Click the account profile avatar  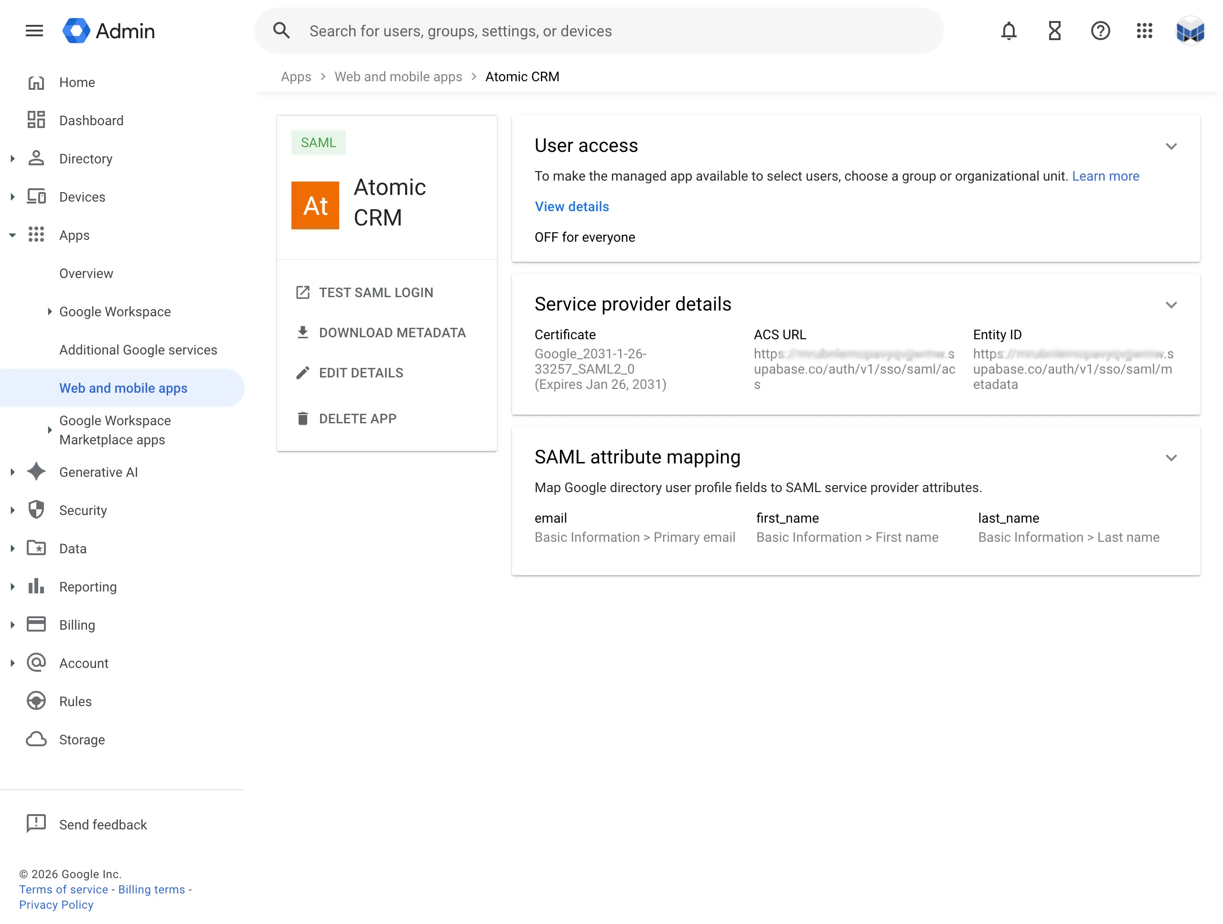tap(1190, 31)
